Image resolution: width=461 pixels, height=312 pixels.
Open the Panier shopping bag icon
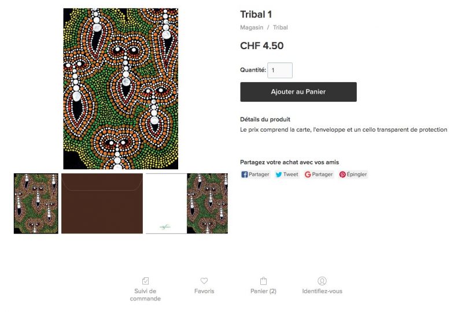coord(263,281)
